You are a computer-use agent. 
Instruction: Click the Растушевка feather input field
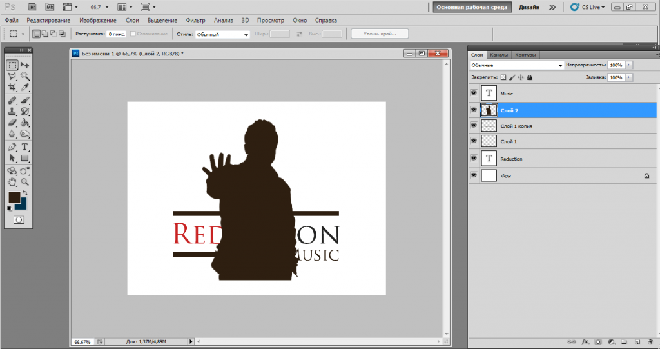tap(117, 34)
